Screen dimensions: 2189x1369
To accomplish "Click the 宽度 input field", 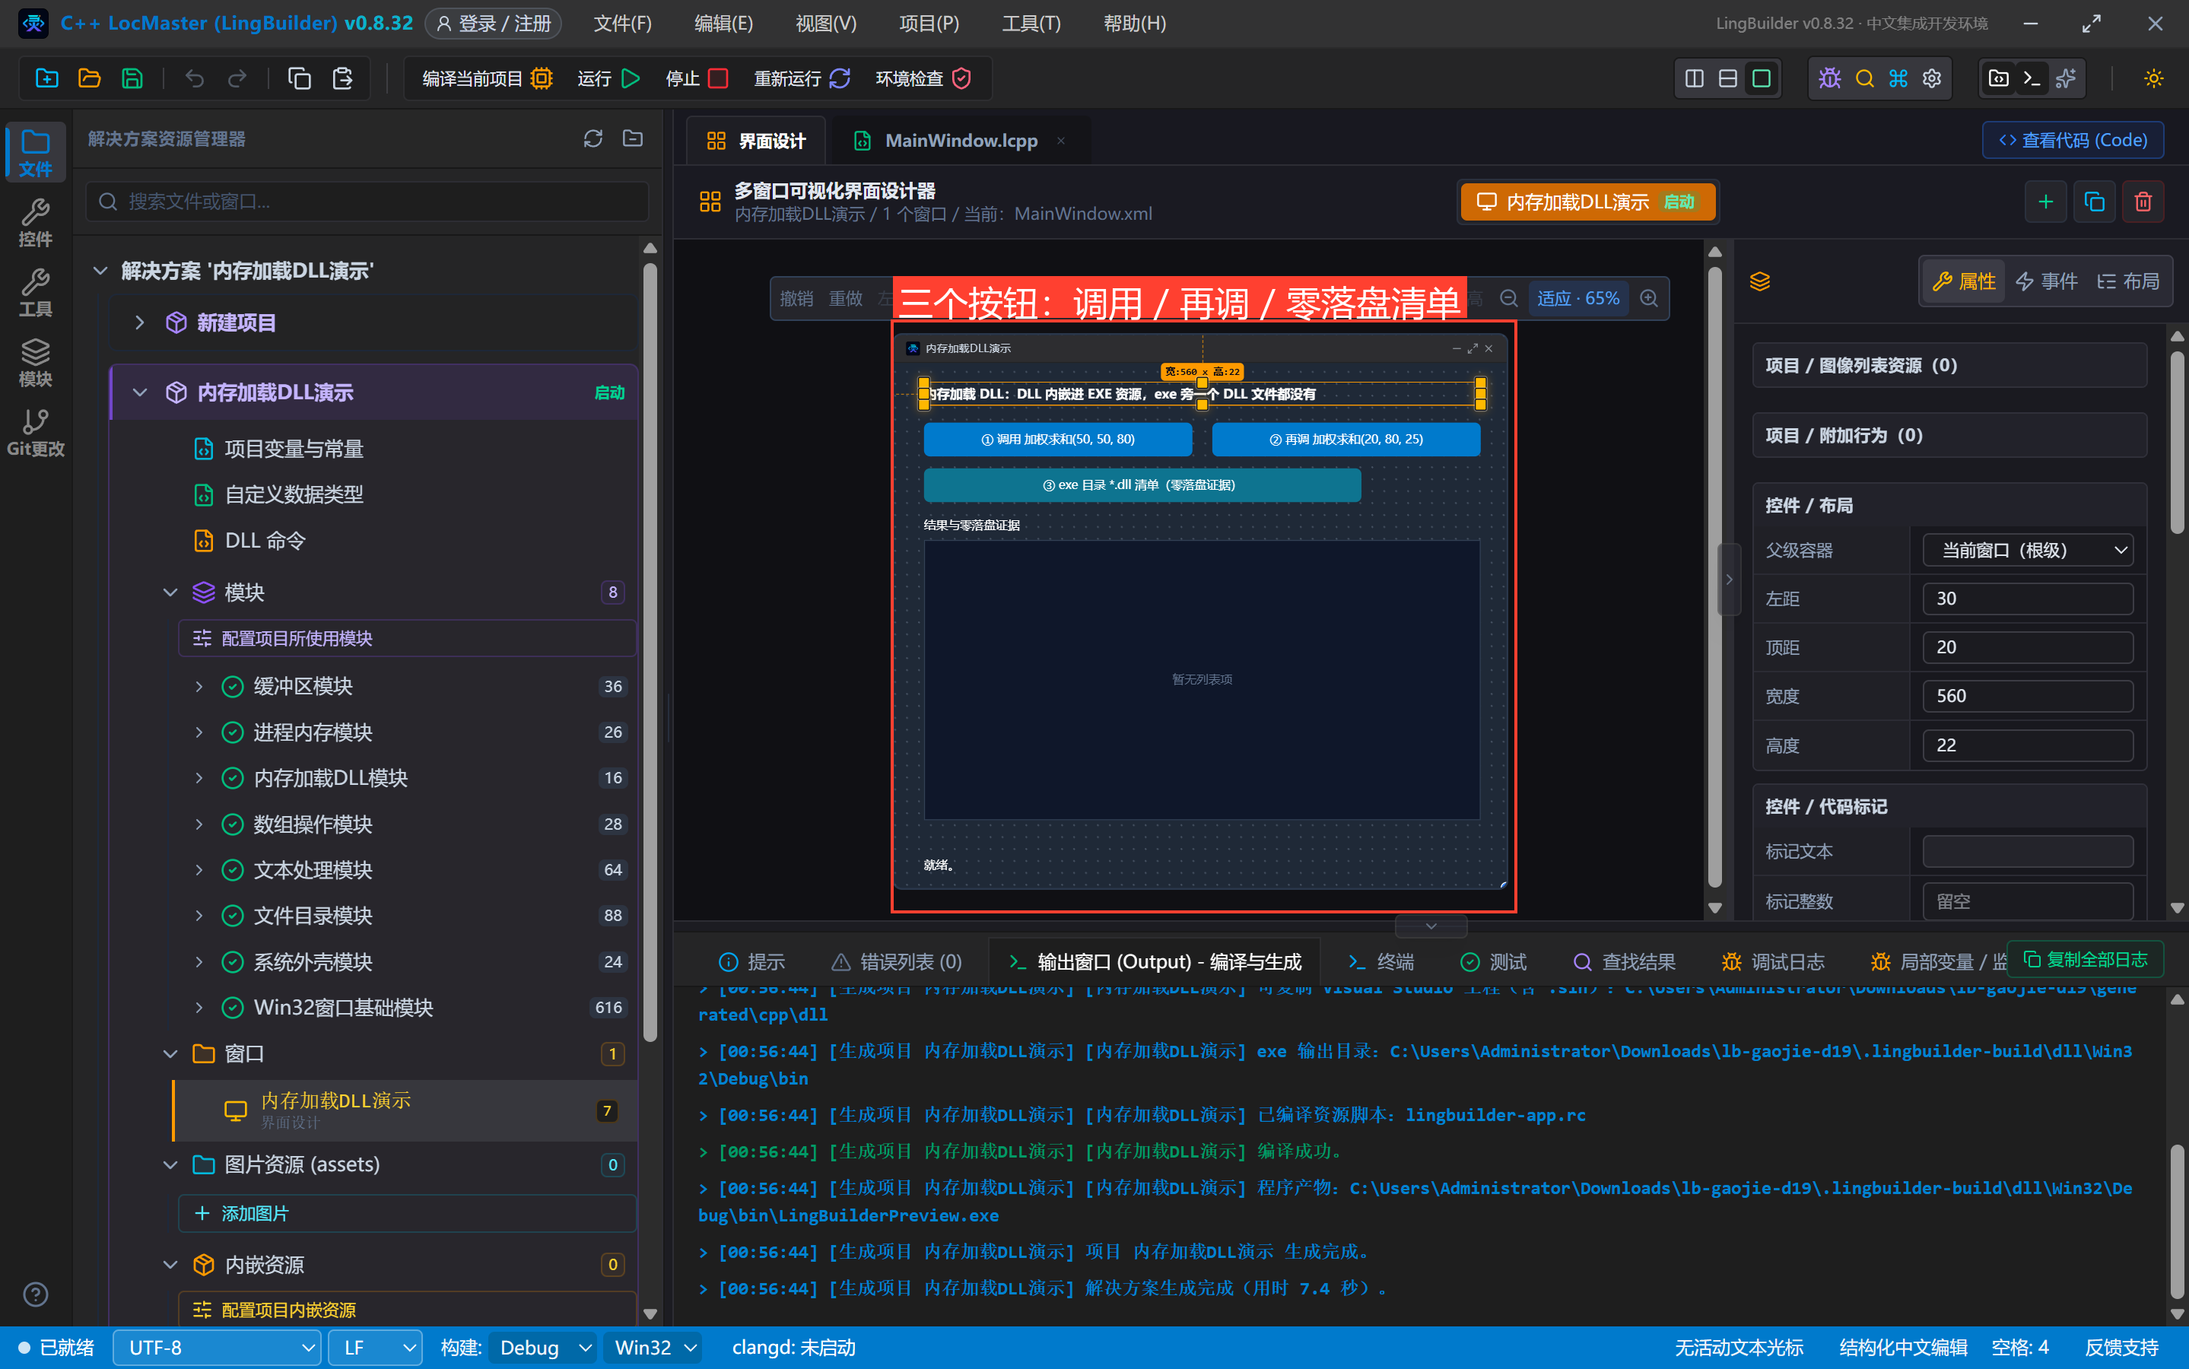I will (x=2027, y=695).
